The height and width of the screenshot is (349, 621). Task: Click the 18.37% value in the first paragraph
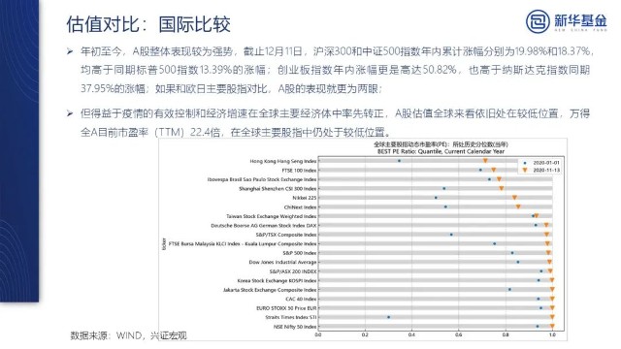click(x=573, y=51)
